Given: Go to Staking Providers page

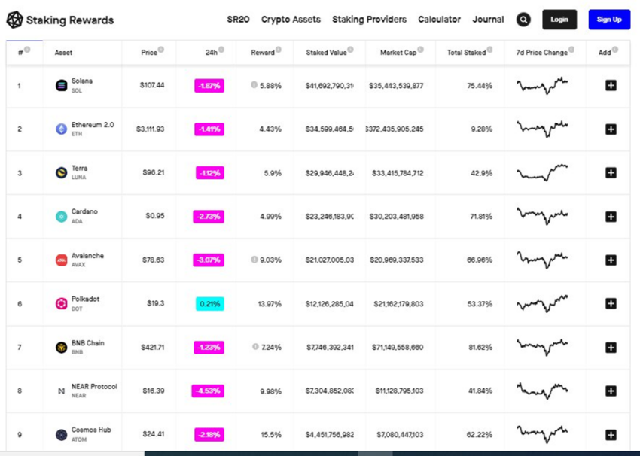Looking at the screenshot, I should 370,20.
